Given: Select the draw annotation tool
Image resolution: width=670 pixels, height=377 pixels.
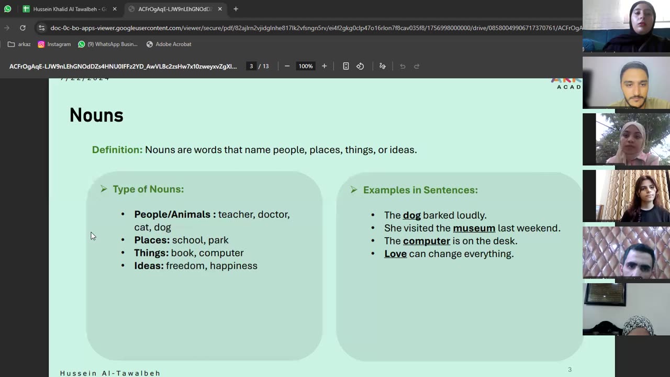Looking at the screenshot, I should click(x=382, y=66).
